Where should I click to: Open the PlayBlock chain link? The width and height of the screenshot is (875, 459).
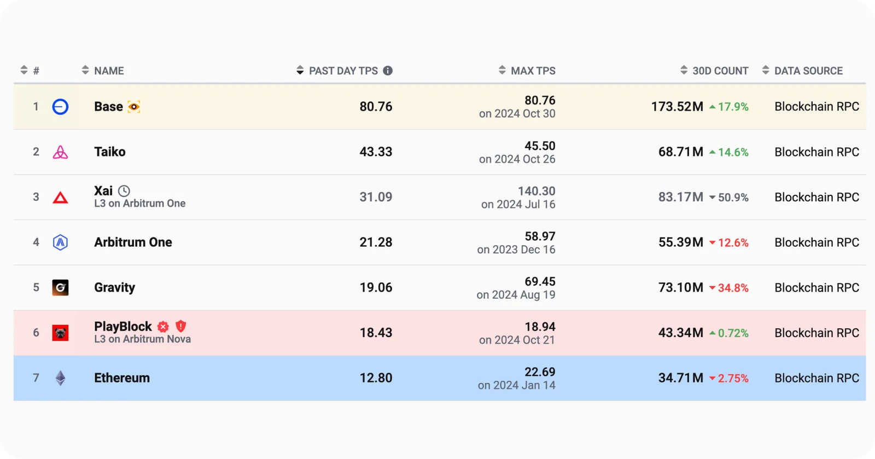click(x=123, y=327)
